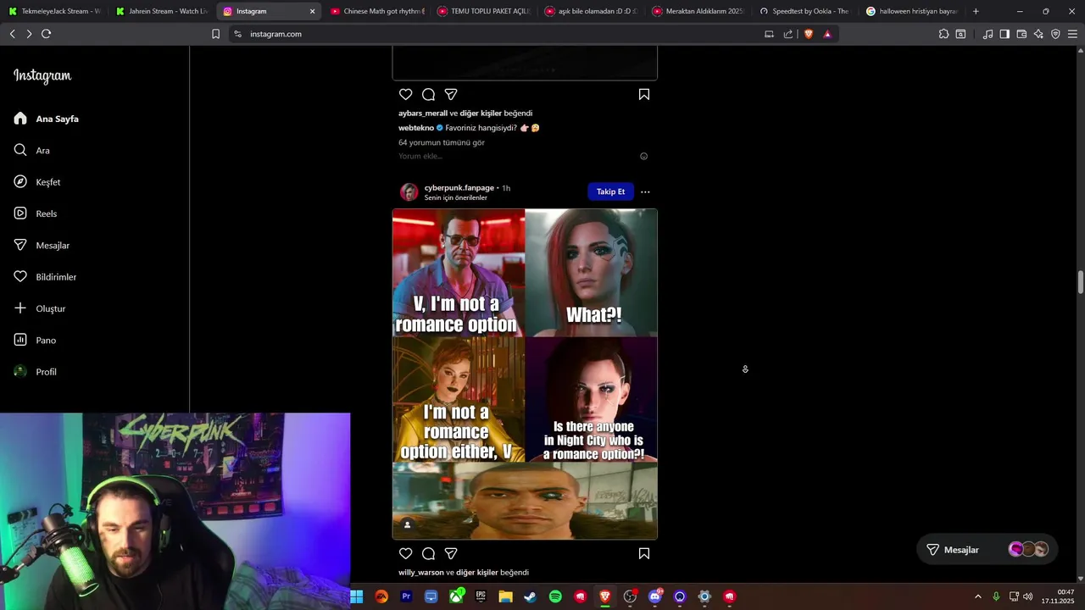
Task: Save the cyberpunk.fanpage post with bookmark
Action: 644,553
